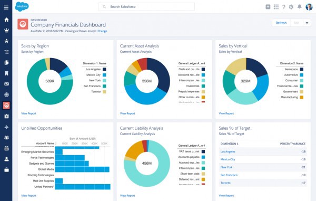Click the 356M donut center value

tap(147, 81)
